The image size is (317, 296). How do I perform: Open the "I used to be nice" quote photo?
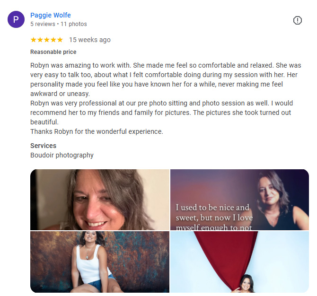(239, 200)
